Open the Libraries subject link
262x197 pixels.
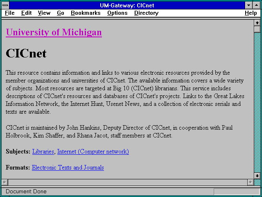pos(43,151)
